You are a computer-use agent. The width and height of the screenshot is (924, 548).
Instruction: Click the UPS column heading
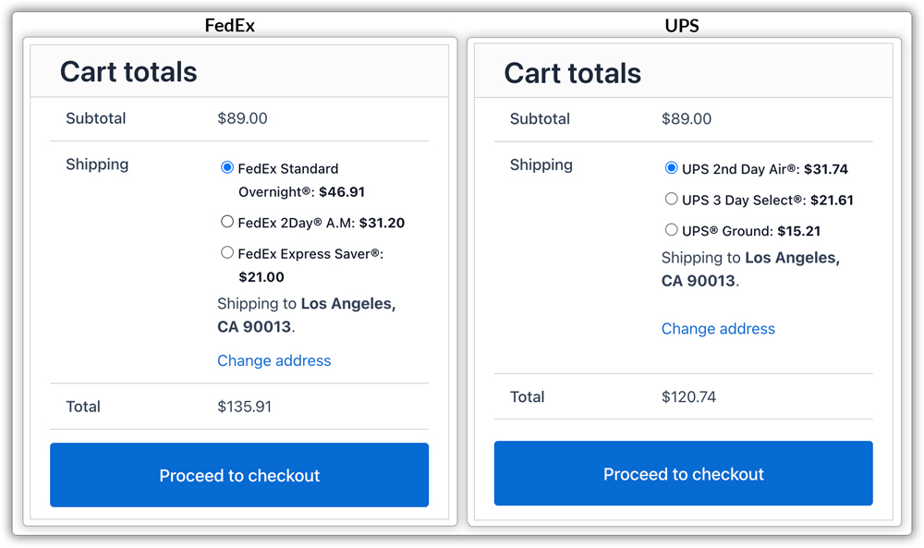(x=682, y=26)
